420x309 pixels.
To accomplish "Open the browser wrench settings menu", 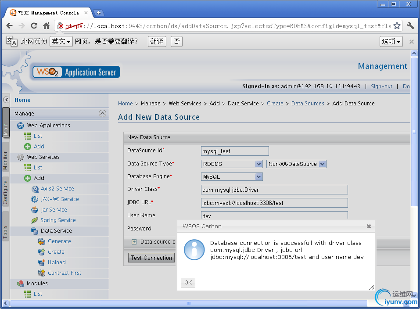I will 410,26.
